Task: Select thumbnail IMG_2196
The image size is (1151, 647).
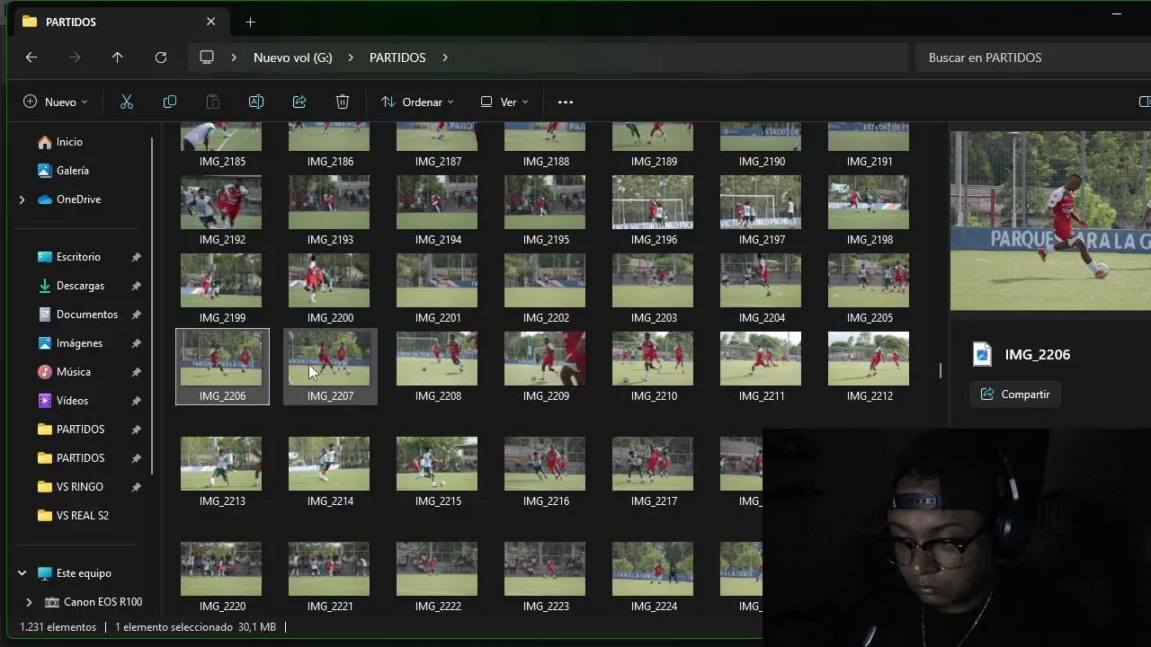Action: tap(654, 210)
